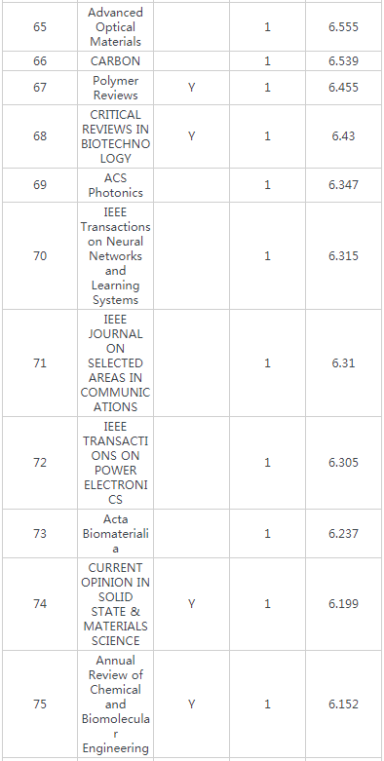Select IEEE TRANSACTIONS ON POWER ELECTRONICS cell
The height and width of the screenshot is (761, 384).
coord(116,463)
